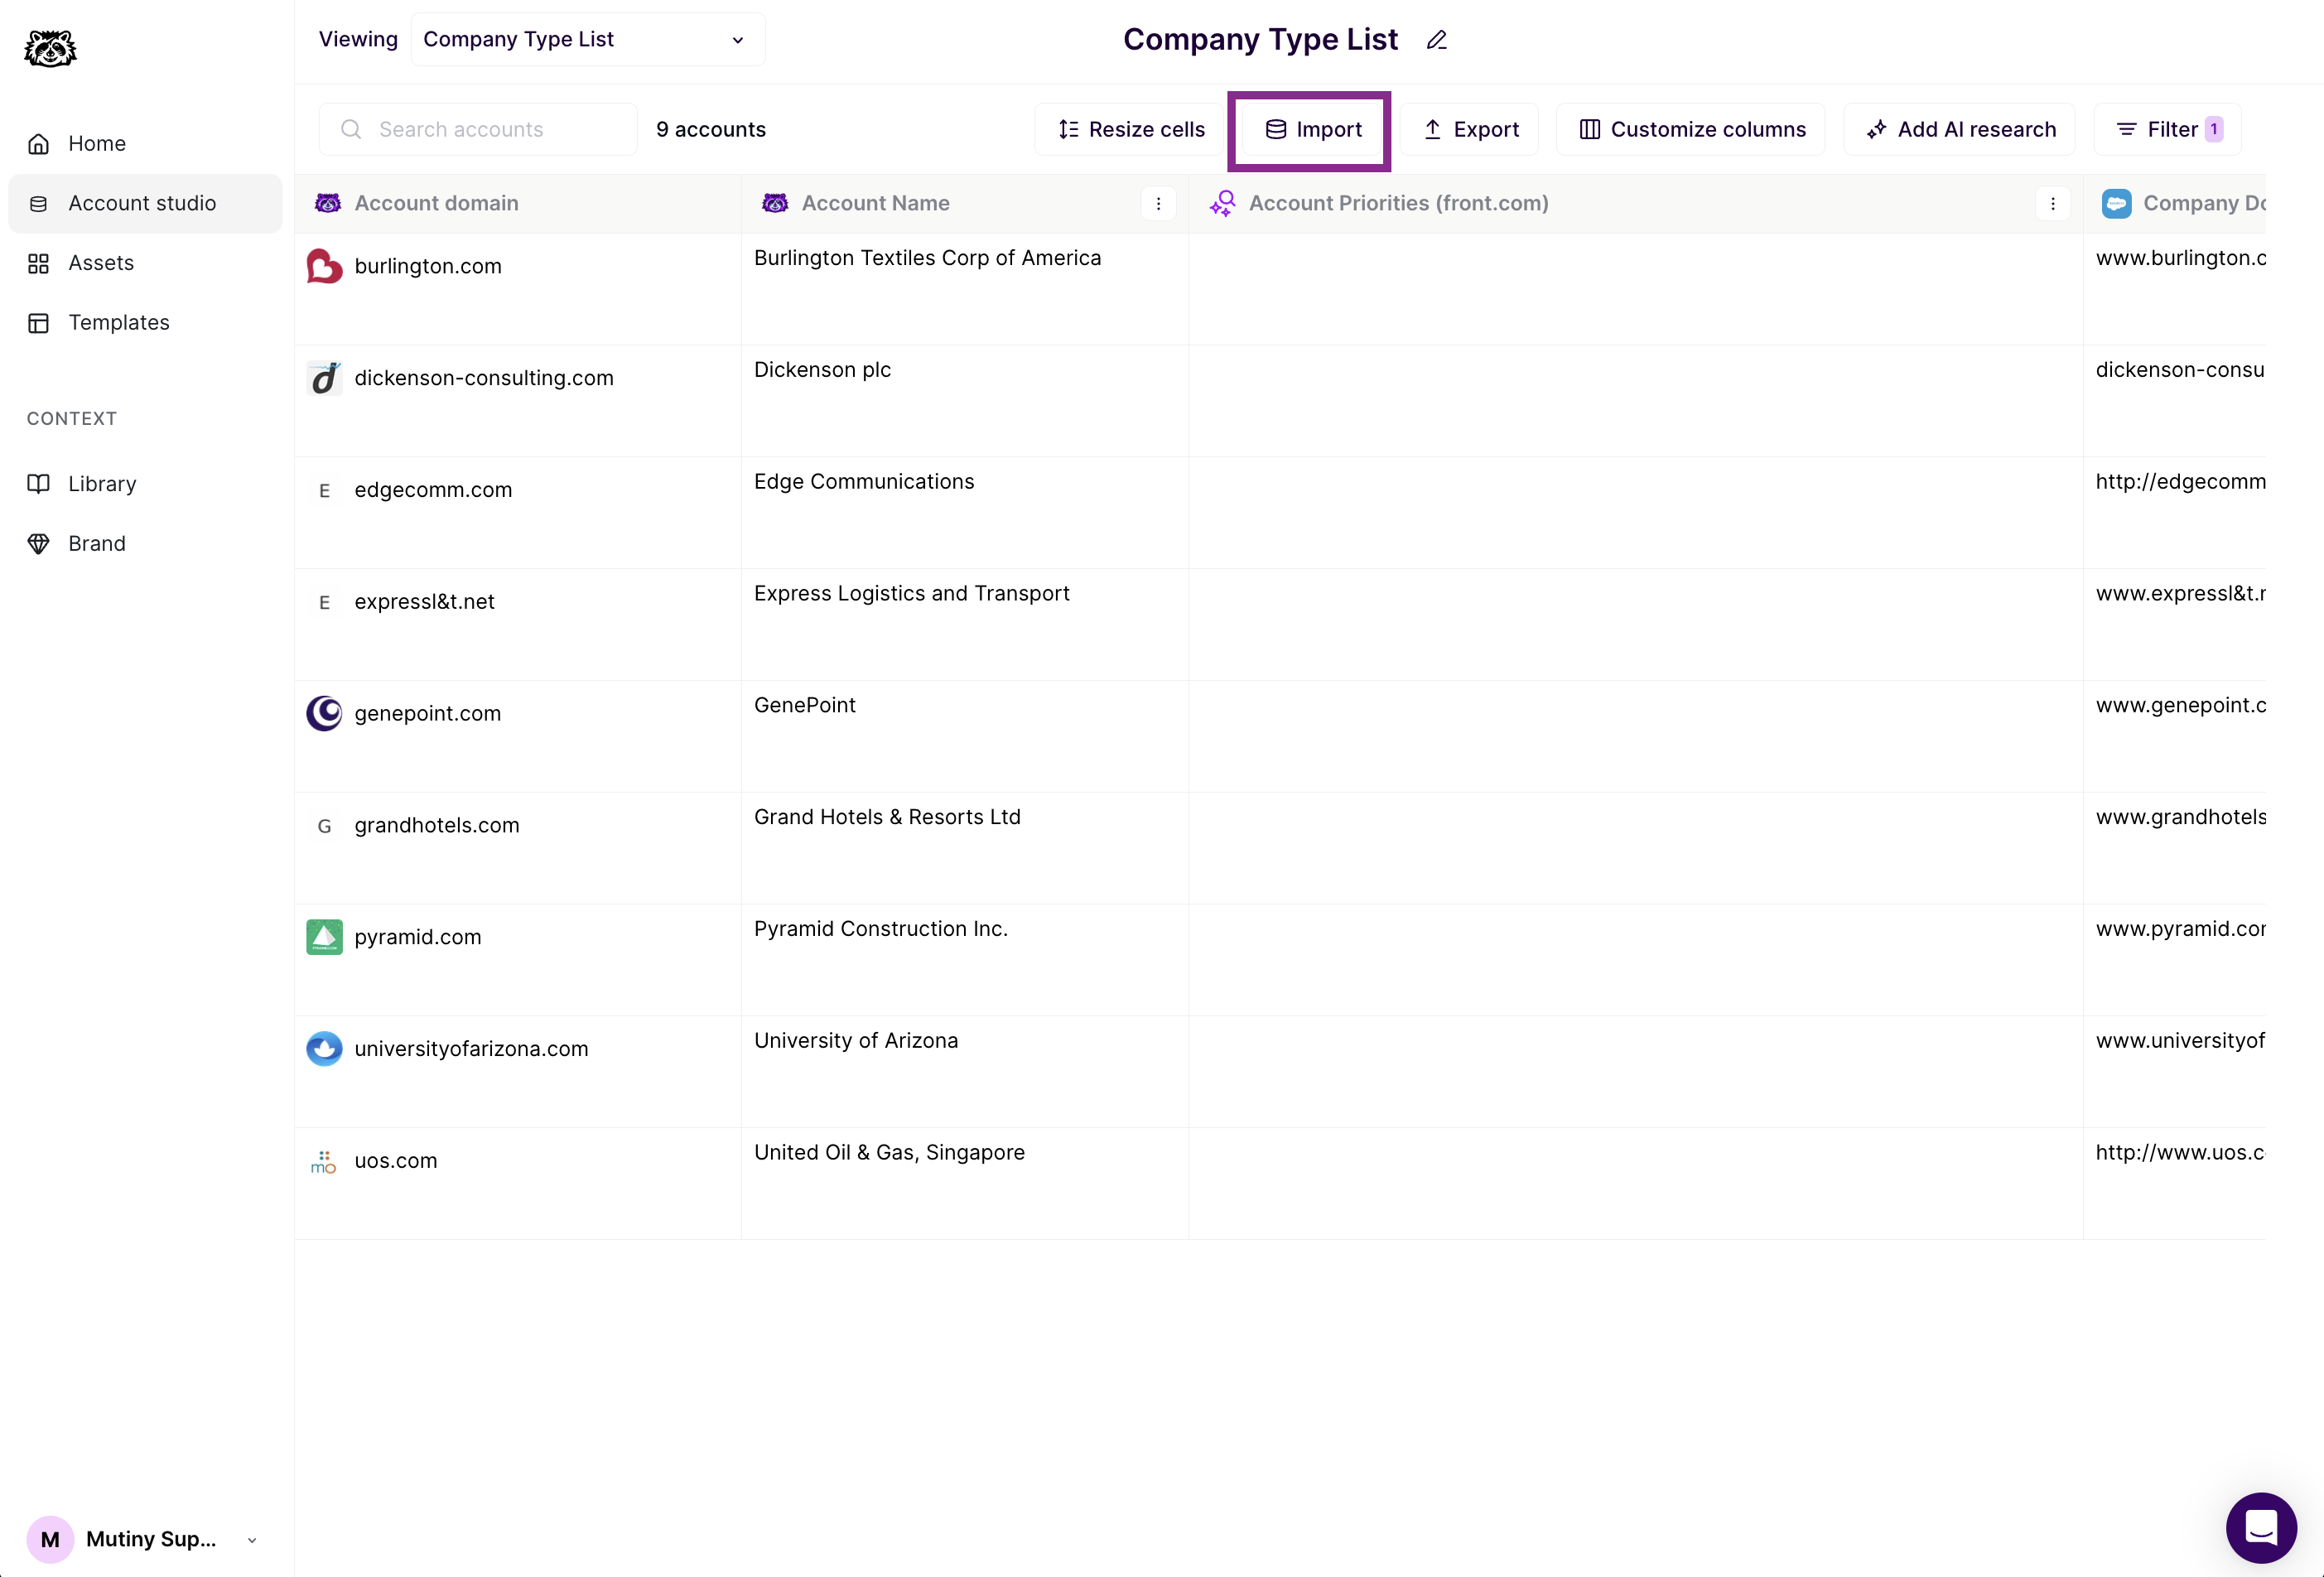This screenshot has width=2324, height=1577.
Task: Click Add AI research
Action: pyautogui.click(x=1959, y=129)
